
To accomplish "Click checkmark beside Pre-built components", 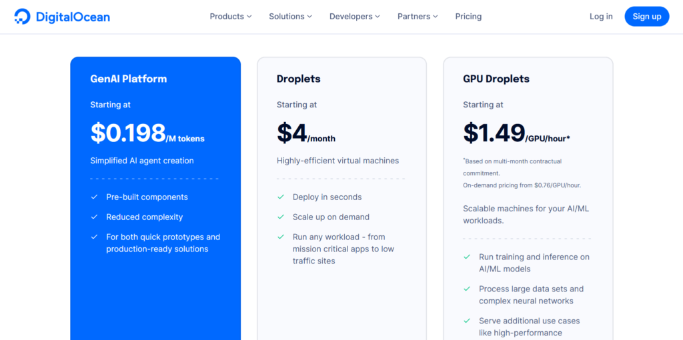I will tap(94, 197).
